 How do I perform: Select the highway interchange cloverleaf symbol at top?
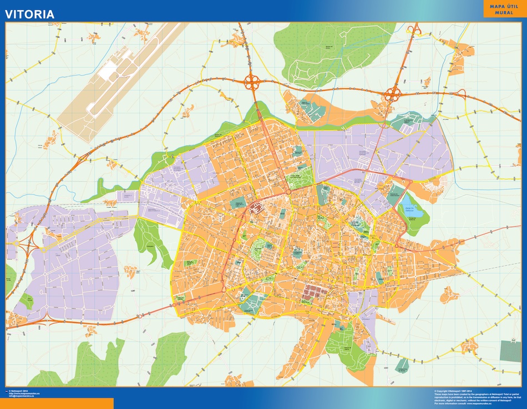point(252,82)
